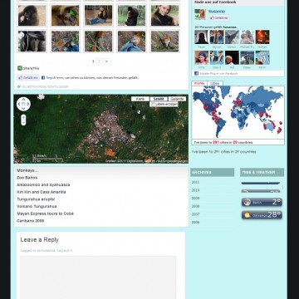Screen dimensions: 299x299
Task: Pan the map left with the arrow control
Action: tap(19, 104)
